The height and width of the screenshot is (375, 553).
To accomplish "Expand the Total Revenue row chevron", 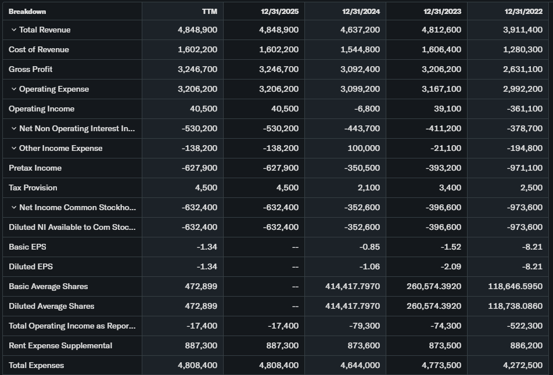I will point(14,30).
